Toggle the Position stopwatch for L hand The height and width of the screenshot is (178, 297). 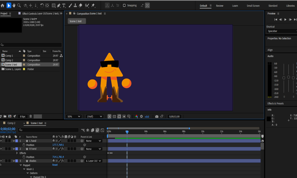pyautogui.click(x=24, y=145)
